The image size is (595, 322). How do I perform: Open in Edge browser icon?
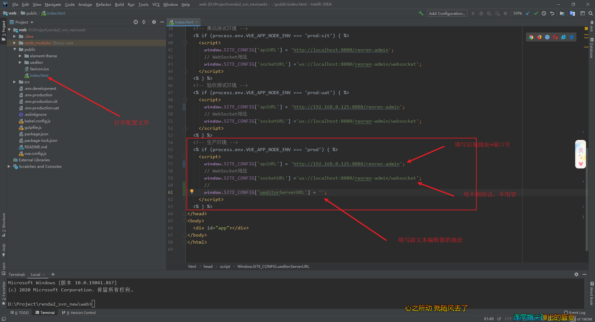click(x=571, y=37)
